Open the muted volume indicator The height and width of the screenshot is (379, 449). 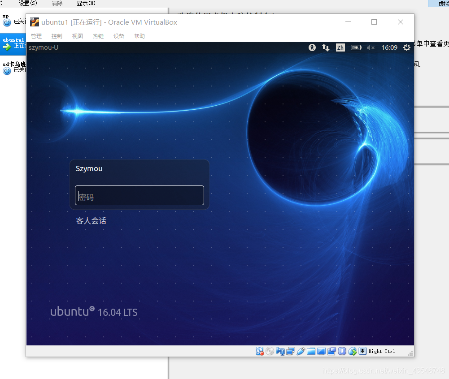point(371,47)
